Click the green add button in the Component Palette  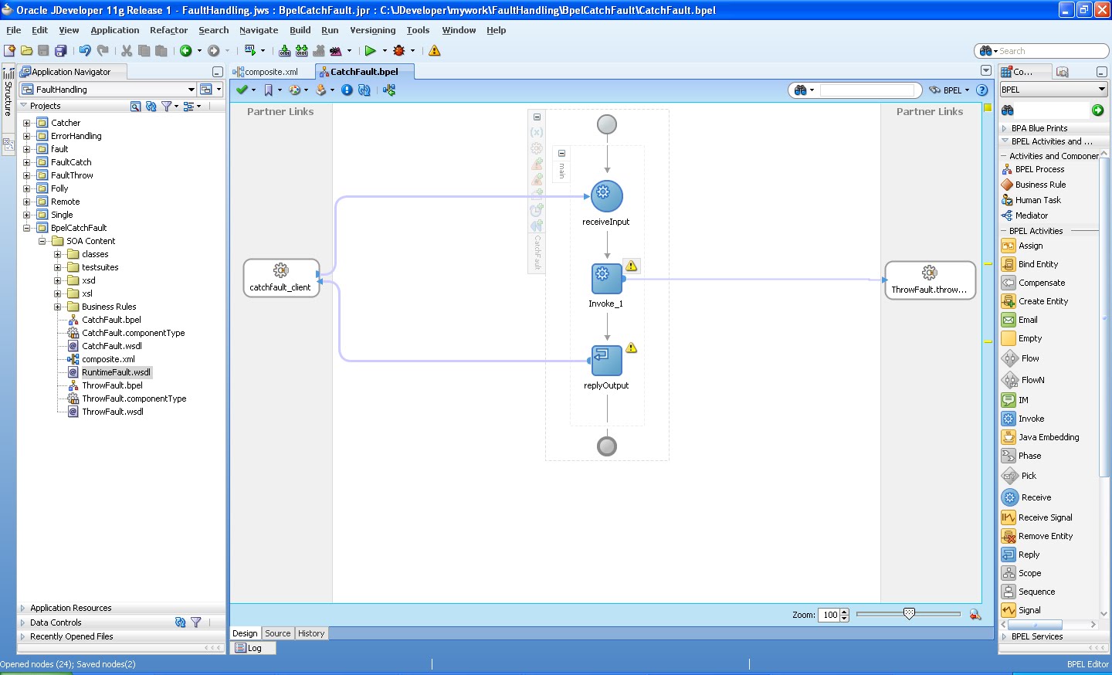tap(1097, 110)
